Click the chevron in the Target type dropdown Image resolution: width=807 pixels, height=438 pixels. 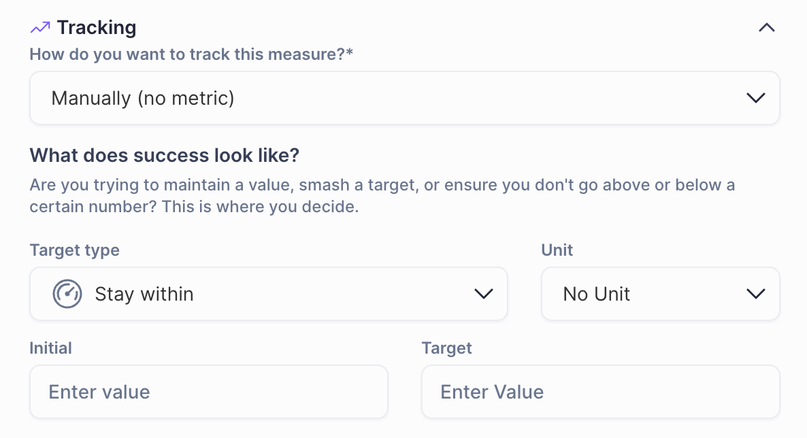pyautogui.click(x=483, y=294)
